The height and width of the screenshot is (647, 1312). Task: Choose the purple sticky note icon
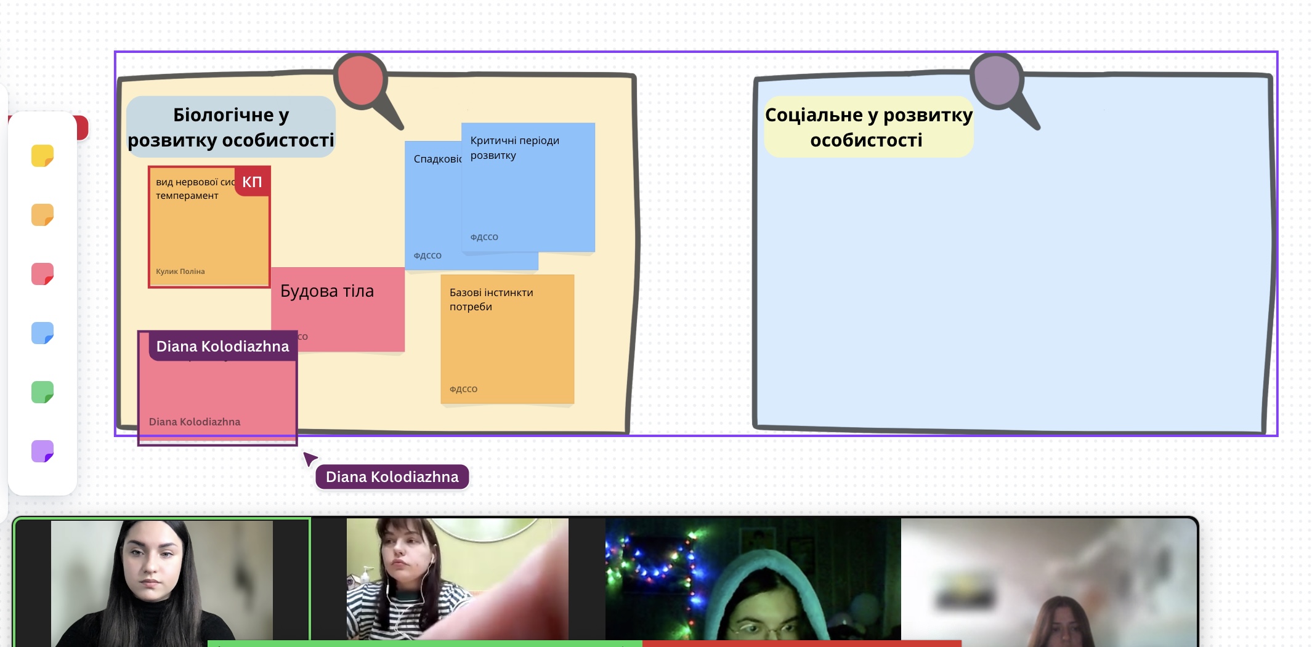click(43, 451)
